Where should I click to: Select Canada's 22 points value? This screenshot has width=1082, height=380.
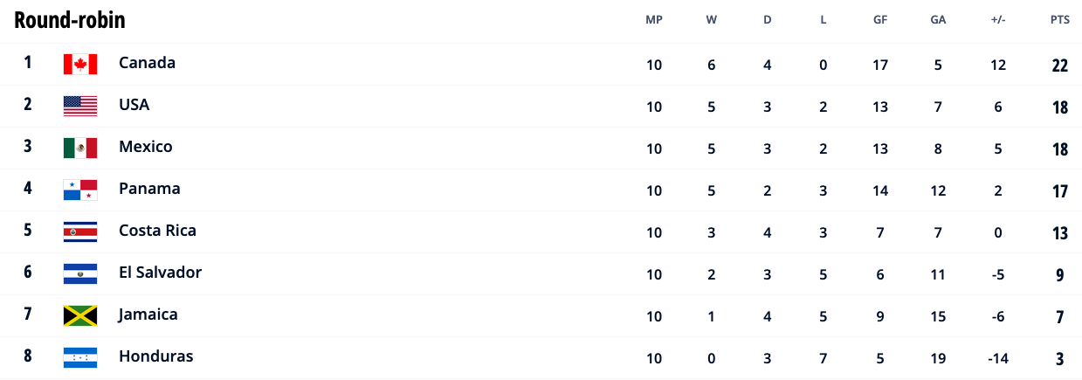[1060, 66]
